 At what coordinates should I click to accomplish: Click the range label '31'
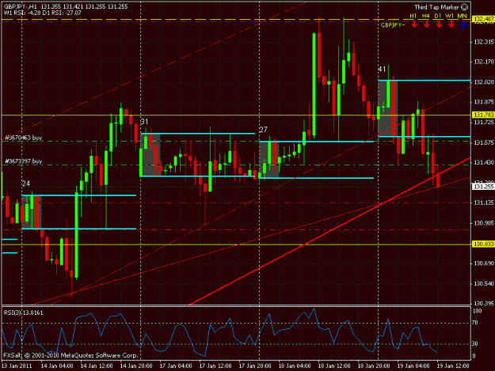pos(144,122)
